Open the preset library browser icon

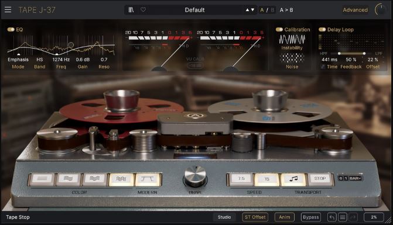click(x=131, y=10)
